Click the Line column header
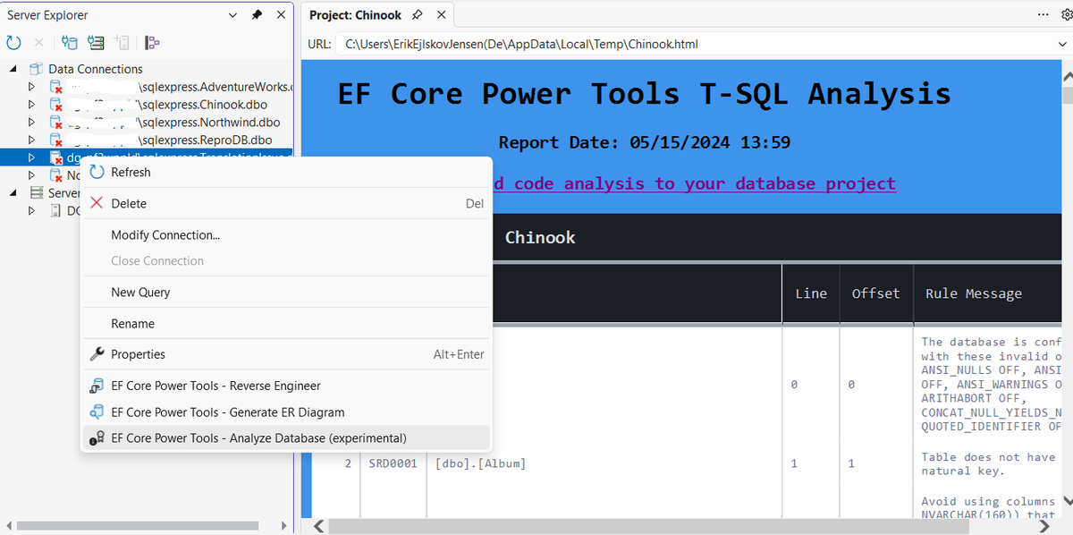The image size is (1073, 535). (x=811, y=293)
